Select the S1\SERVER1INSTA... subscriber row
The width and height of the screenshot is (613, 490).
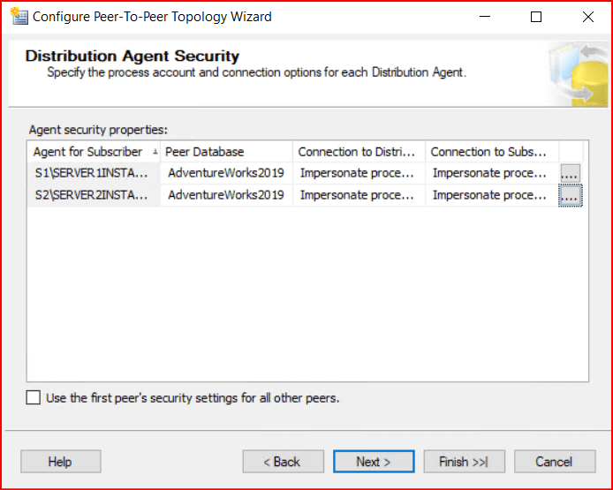(x=92, y=173)
